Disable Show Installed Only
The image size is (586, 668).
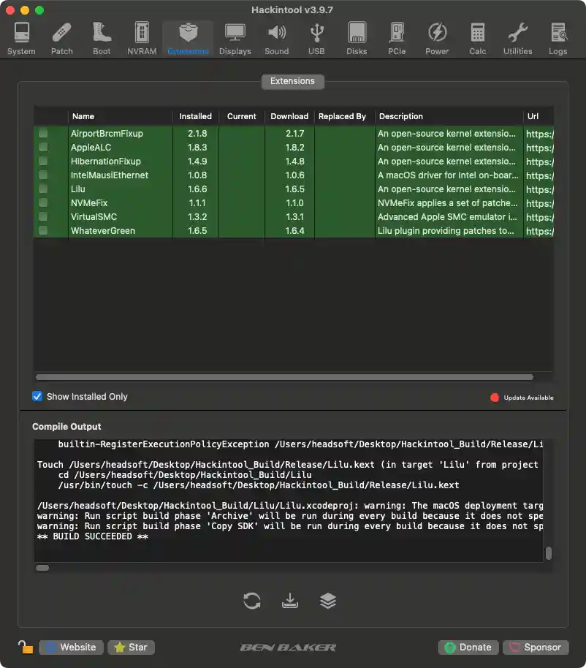click(37, 396)
